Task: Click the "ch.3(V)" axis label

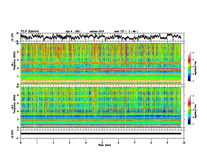Action: click(x=13, y=134)
